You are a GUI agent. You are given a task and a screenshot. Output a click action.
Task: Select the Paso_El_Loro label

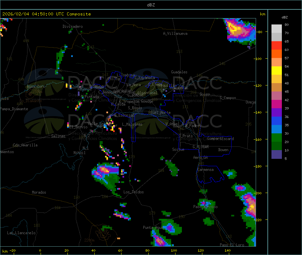(x=232, y=245)
